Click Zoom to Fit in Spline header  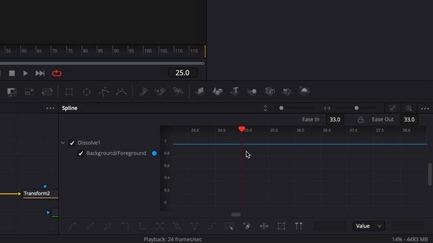pyautogui.click(x=392, y=108)
